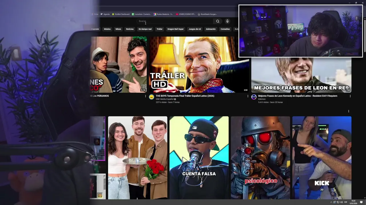Open network status icon in system tray
This screenshot has width=366, height=205.
point(338,202)
